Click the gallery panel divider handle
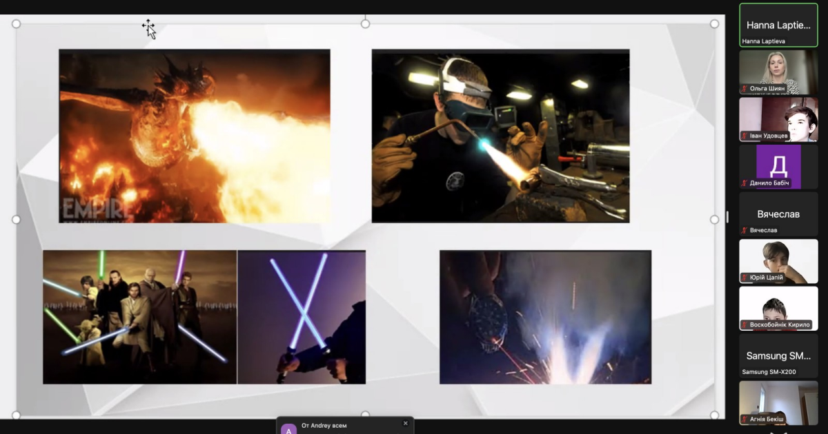 [x=727, y=217]
